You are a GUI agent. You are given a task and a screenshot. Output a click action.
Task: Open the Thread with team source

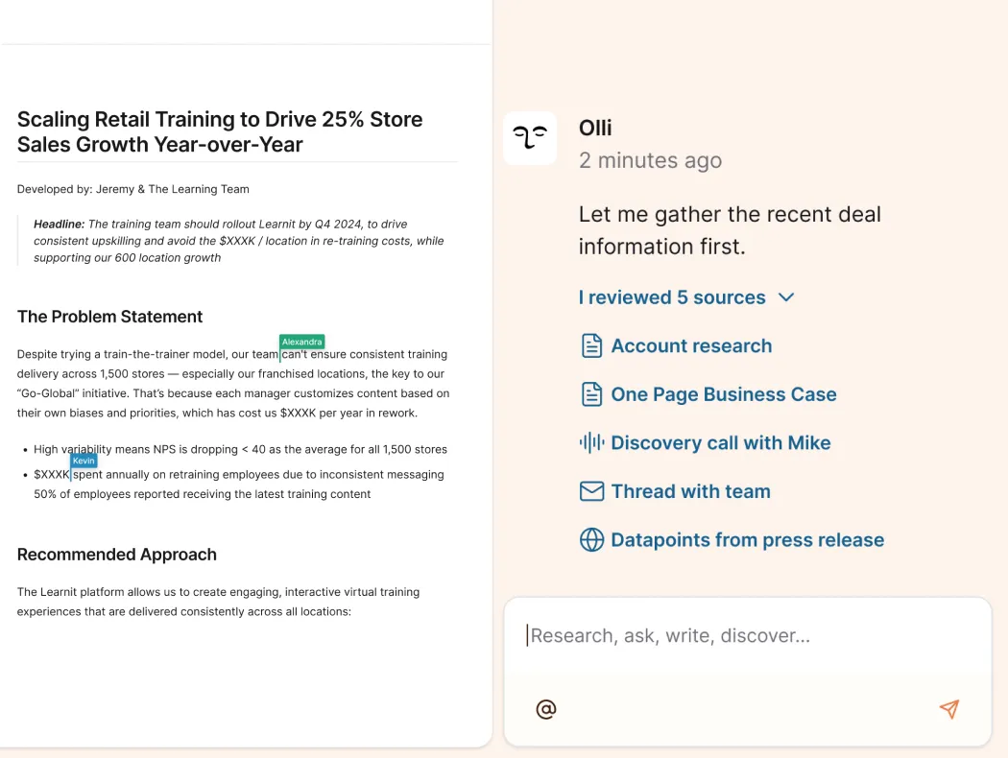[x=690, y=490]
